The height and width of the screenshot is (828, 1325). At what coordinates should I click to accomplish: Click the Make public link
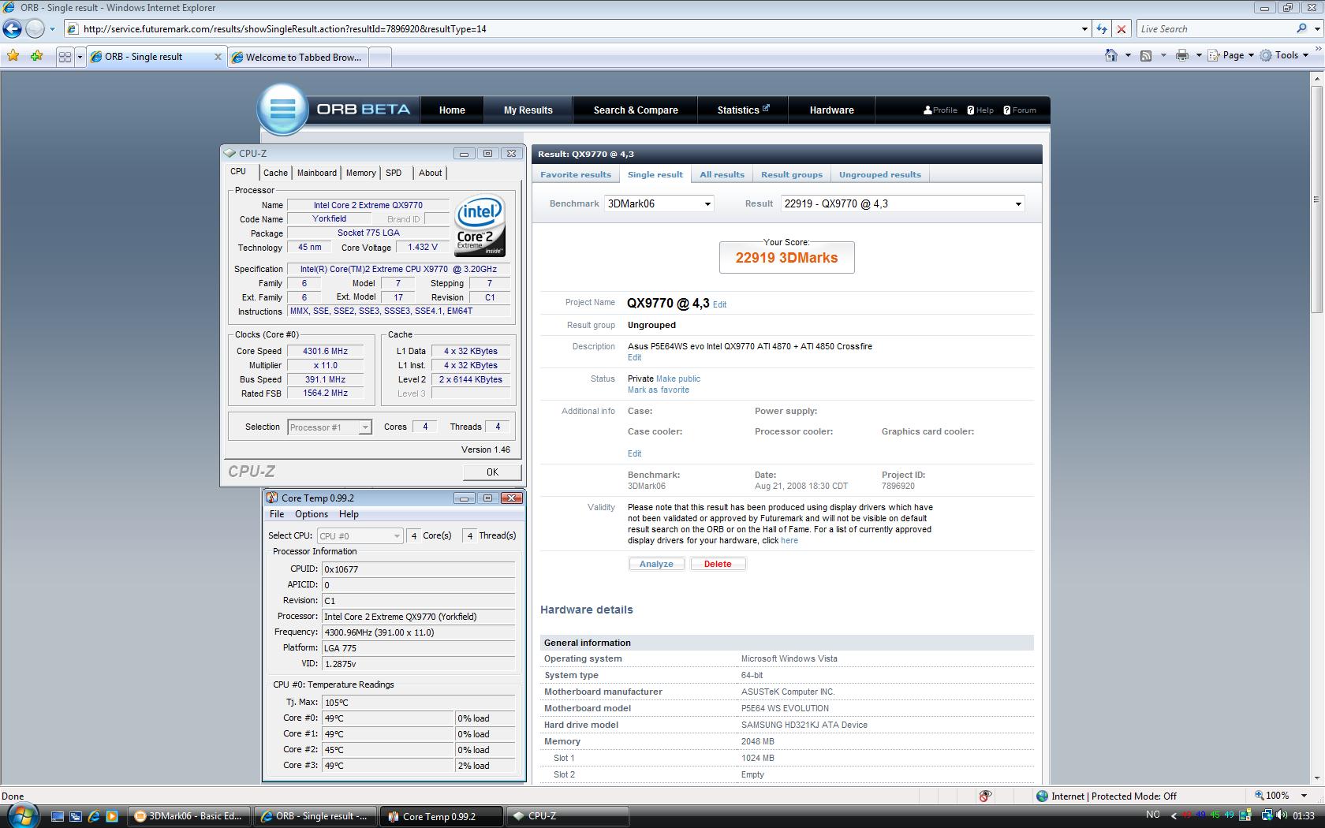677,379
